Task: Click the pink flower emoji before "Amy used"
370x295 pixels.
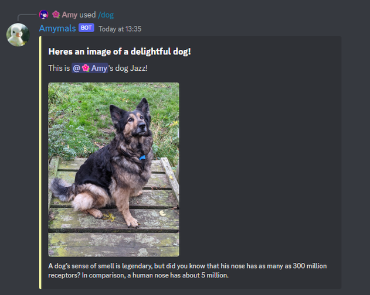Action: tap(56, 15)
